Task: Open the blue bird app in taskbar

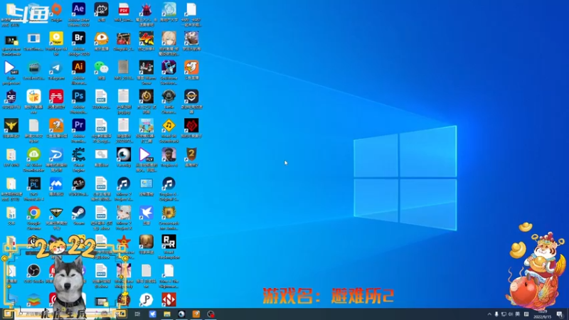Action: 152,314
